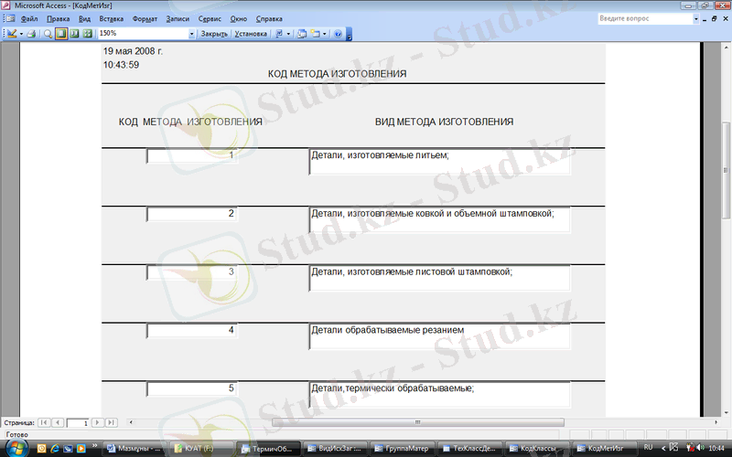Expand quick launch overflow chevron
The height and width of the screenshot is (457, 732).
95,446
